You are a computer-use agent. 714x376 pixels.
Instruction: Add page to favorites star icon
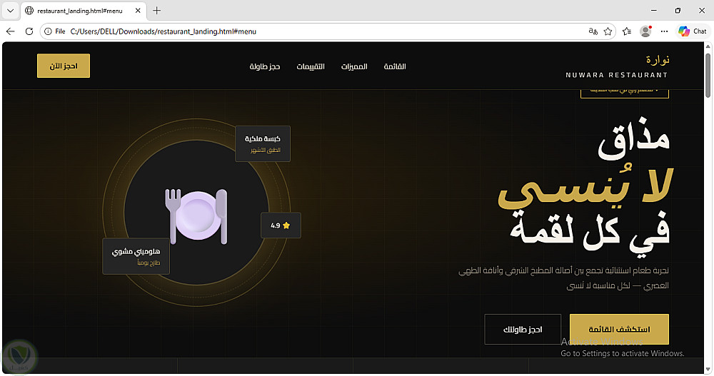(608, 31)
